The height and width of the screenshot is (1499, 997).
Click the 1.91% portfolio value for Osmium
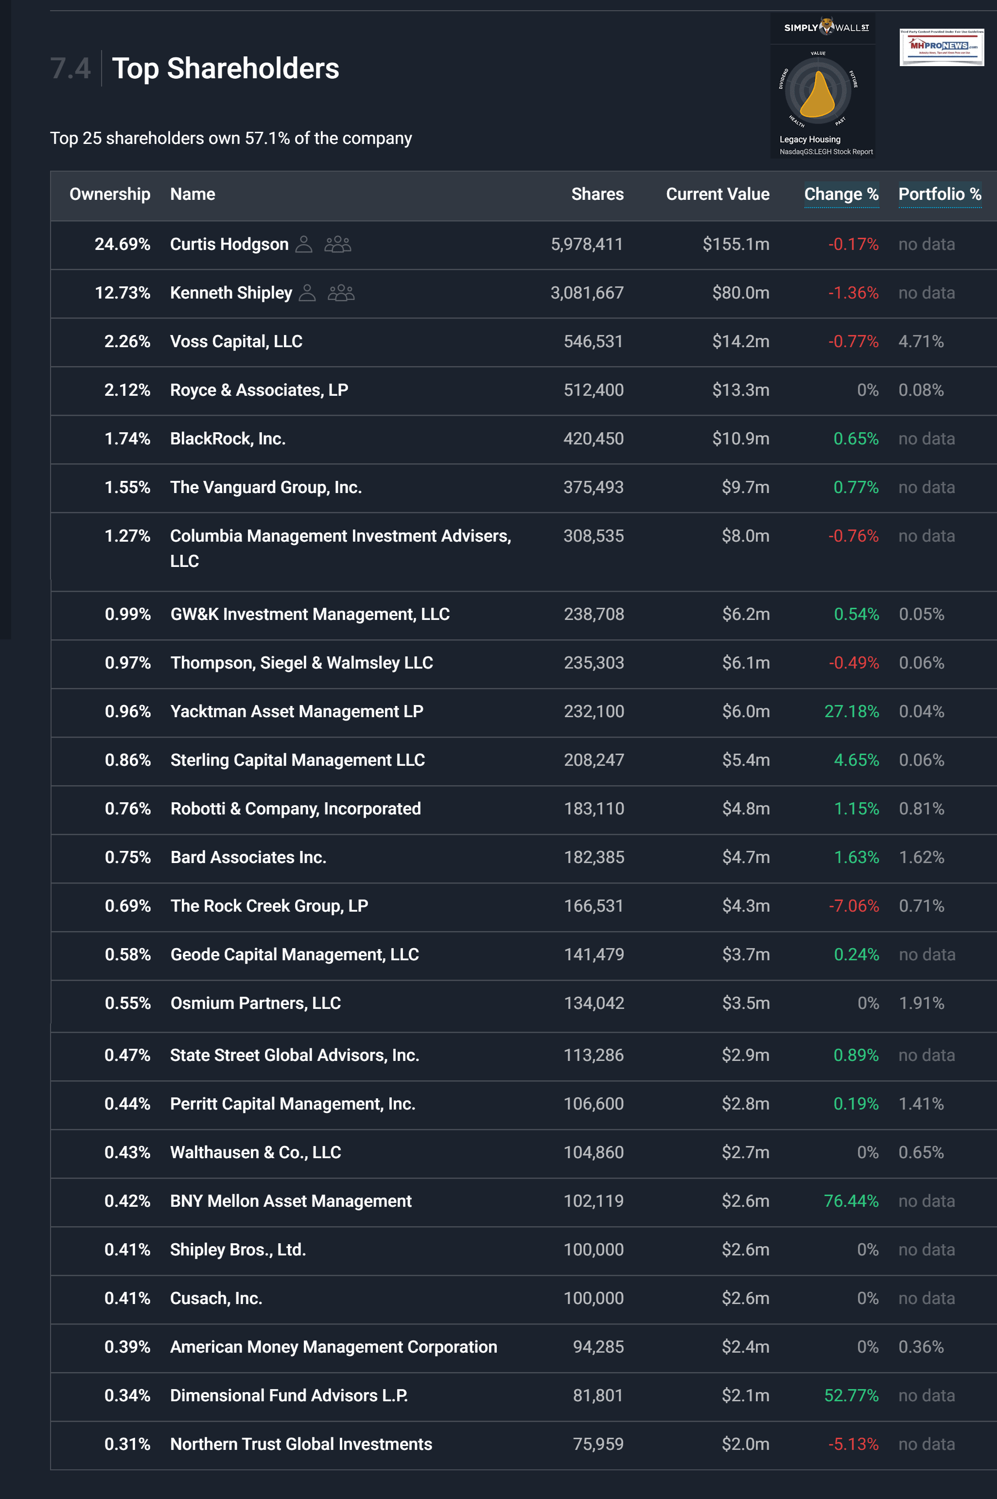pyautogui.click(x=921, y=1004)
